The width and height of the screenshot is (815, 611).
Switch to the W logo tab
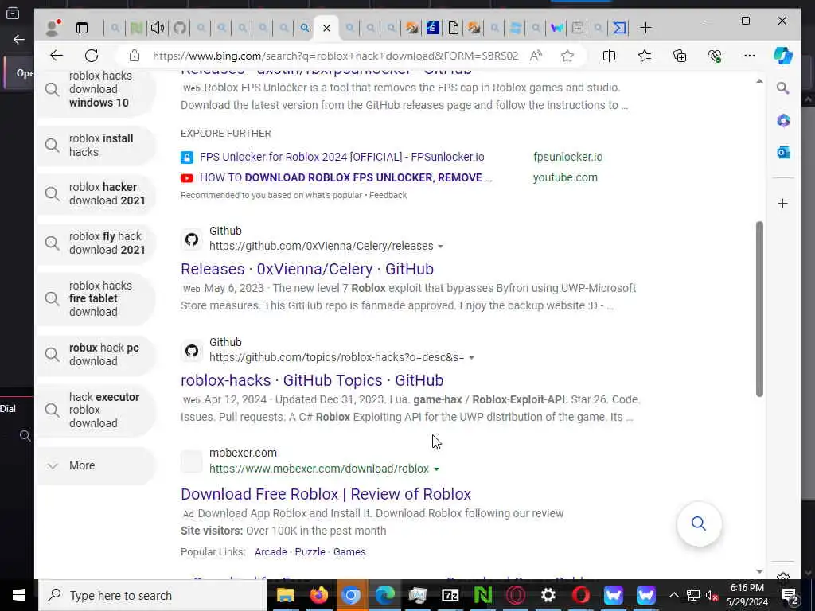pyautogui.click(x=556, y=28)
